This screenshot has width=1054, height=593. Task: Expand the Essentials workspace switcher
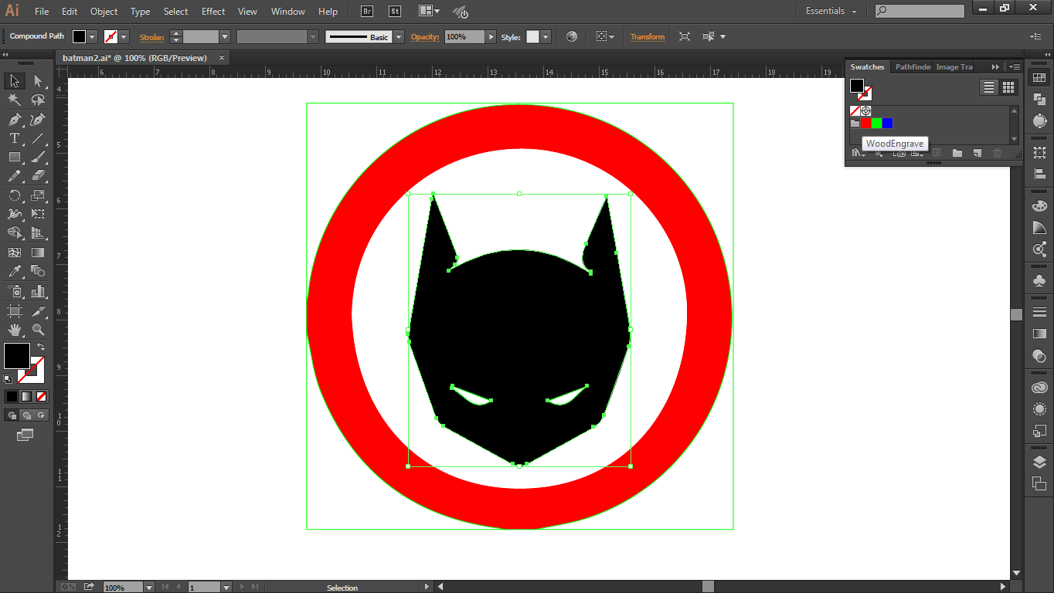[831, 12]
